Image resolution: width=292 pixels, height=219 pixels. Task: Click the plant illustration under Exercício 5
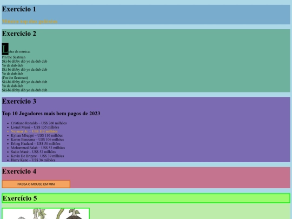click(x=46, y=214)
